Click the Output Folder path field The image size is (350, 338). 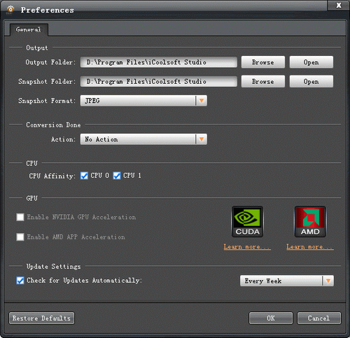point(159,62)
